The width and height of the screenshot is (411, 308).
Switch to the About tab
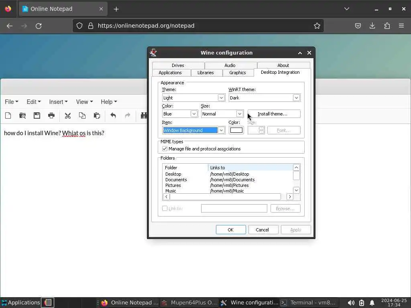pyautogui.click(x=283, y=65)
